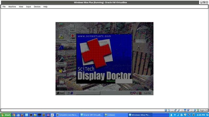The height and width of the screenshot is (117, 209).
Task: Click the optical disk indicator in VirtualBox status bar
Action: 169,110
